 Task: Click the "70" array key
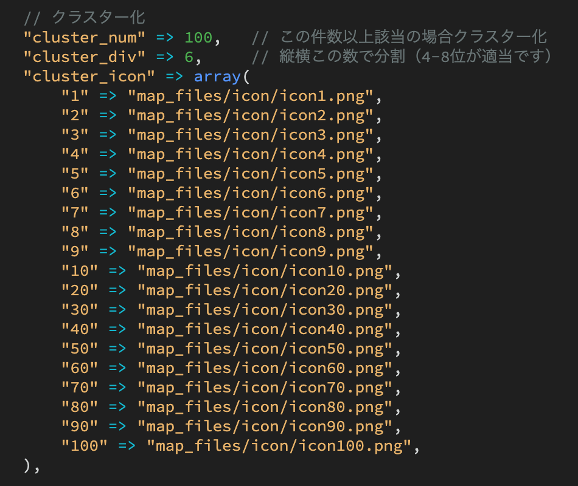80,388
